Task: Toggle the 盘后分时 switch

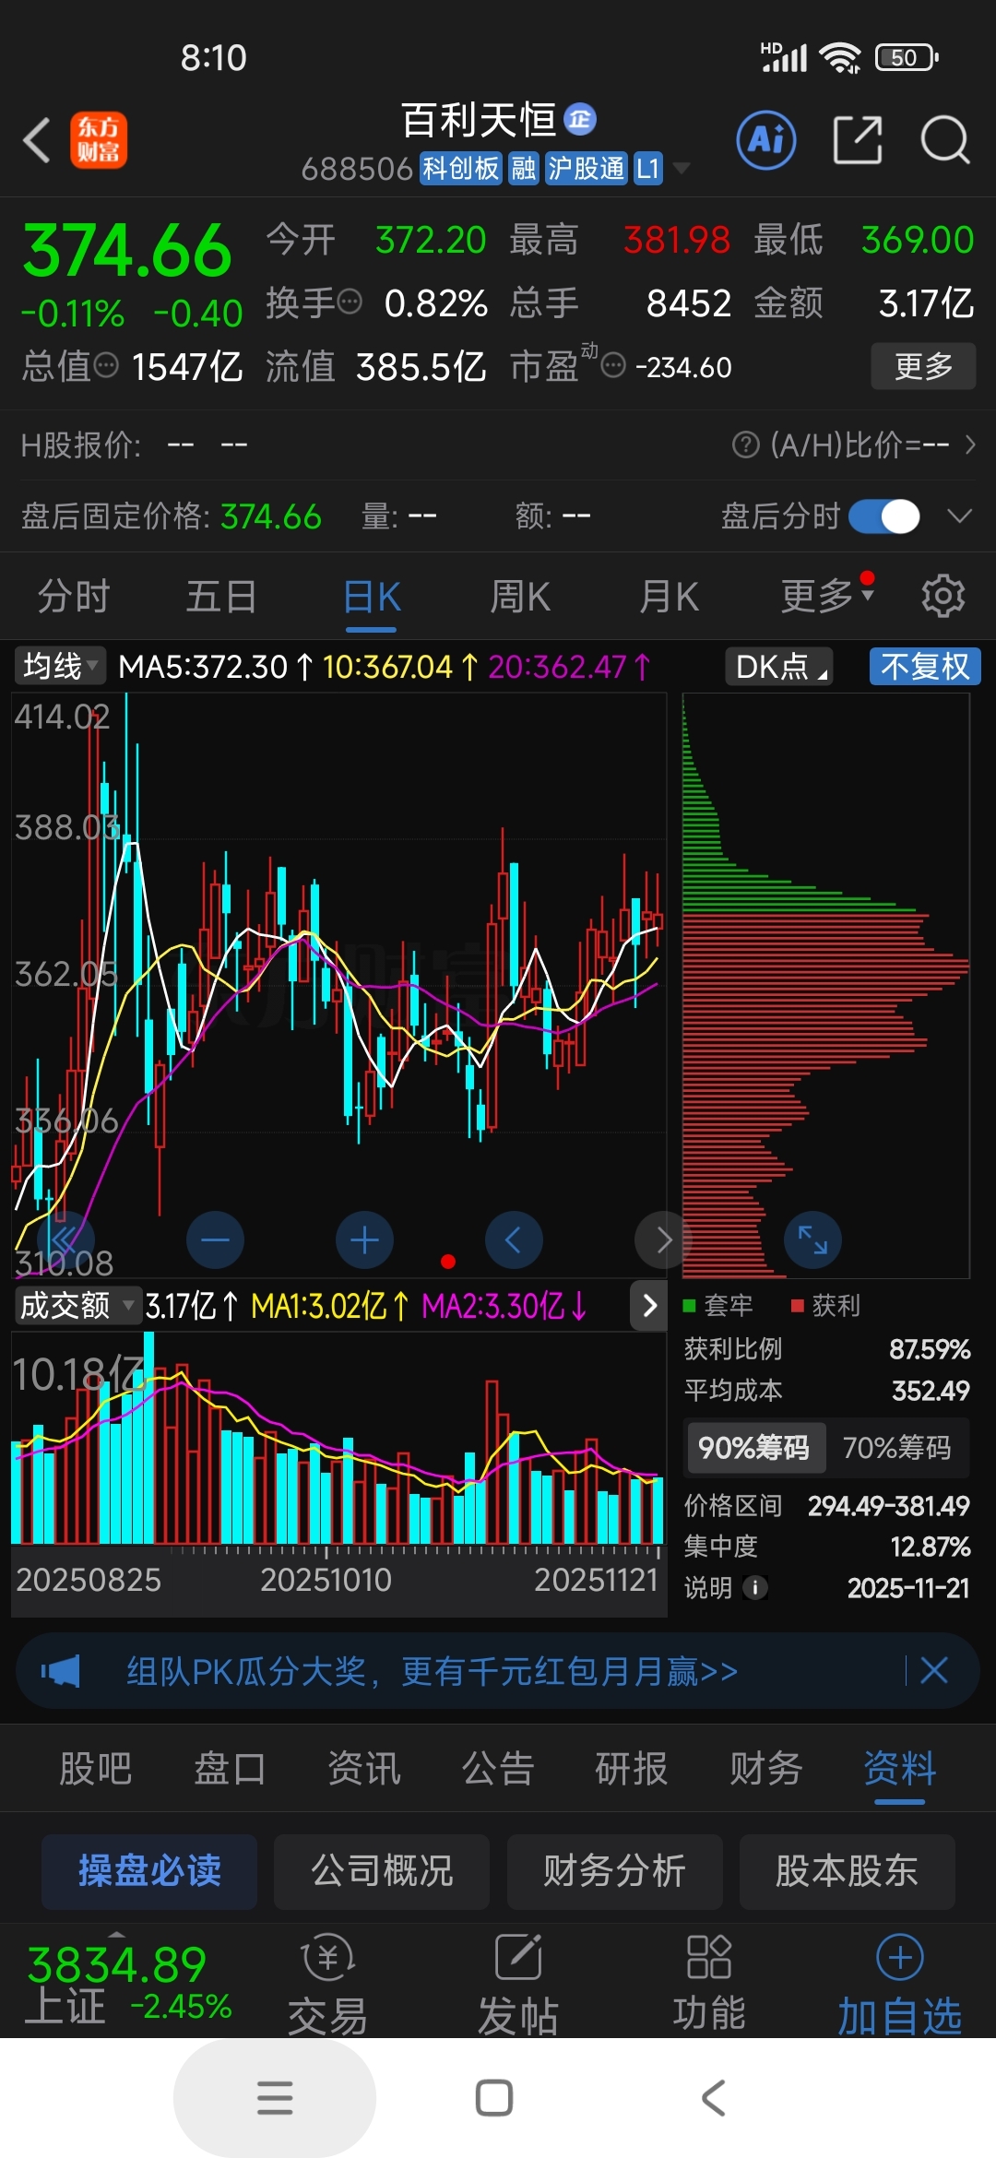Action: tap(884, 516)
